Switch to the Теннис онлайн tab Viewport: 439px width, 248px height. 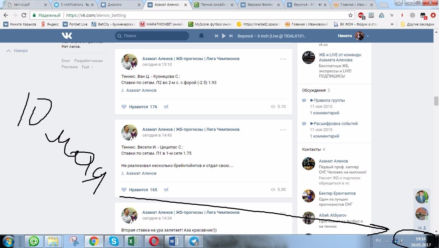(x=213, y=5)
